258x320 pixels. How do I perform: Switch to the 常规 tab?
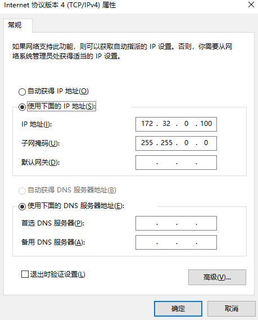click(15, 25)
